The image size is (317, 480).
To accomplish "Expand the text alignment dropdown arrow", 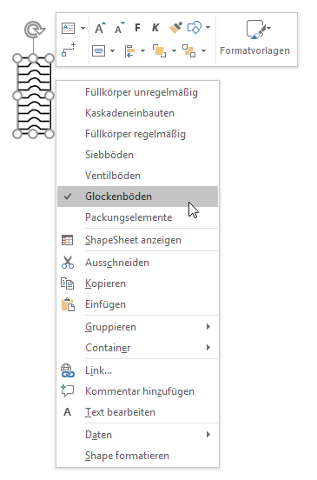I will tap(112, 50).
